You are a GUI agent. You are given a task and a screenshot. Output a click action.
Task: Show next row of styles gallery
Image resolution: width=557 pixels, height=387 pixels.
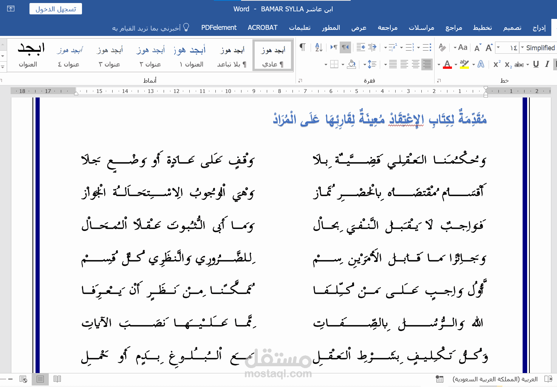click(3, 56)
